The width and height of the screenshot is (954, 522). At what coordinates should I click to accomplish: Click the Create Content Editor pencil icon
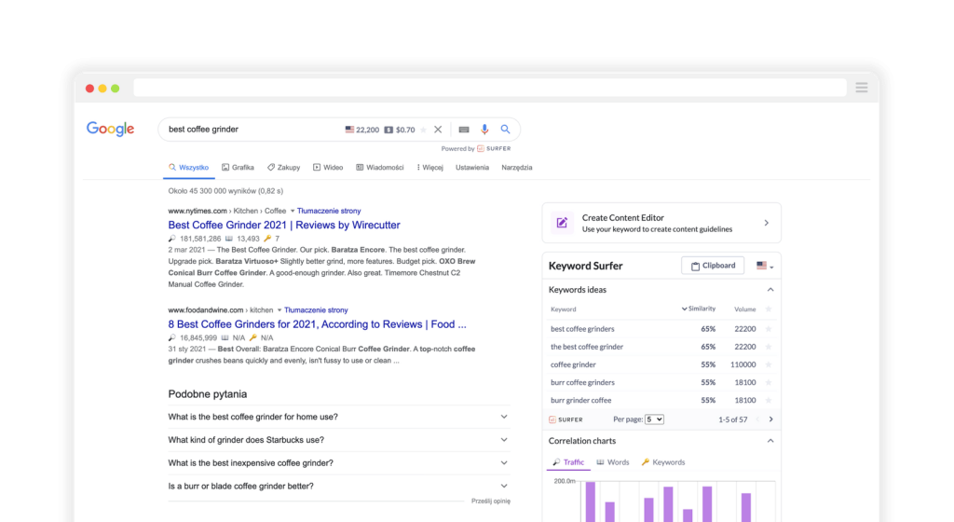point(562,223)
